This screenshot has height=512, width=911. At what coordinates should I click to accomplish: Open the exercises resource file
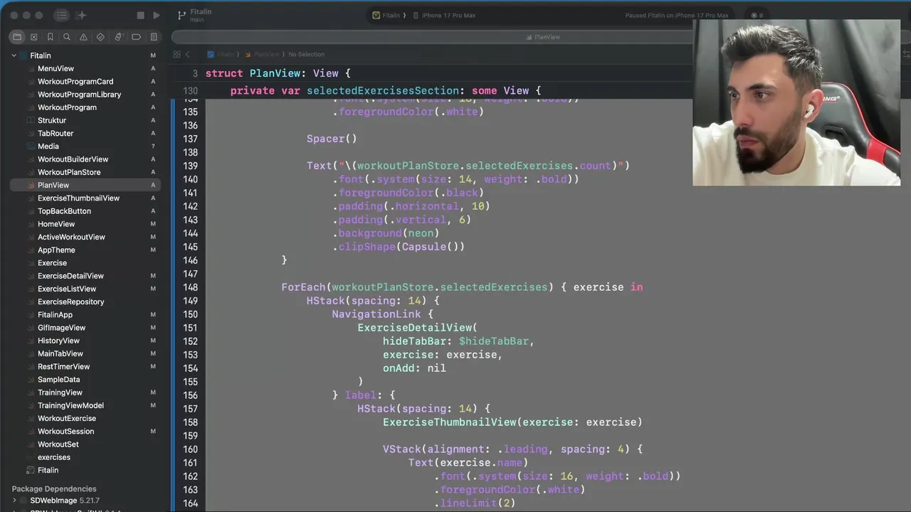click(x=53, y=457)
